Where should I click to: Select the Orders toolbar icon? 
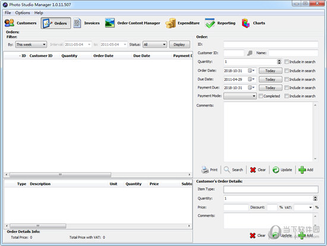[x=47, y=23]
